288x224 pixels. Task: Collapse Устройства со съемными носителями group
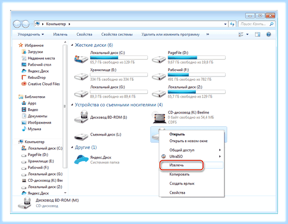pos(72,105)
